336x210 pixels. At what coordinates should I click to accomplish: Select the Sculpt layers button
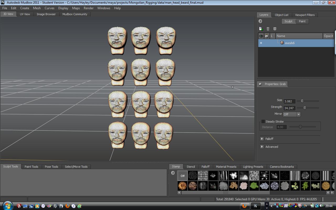(288, 21)
